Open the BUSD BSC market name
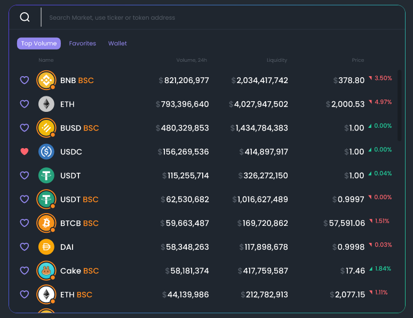 [x=80, y=128]
